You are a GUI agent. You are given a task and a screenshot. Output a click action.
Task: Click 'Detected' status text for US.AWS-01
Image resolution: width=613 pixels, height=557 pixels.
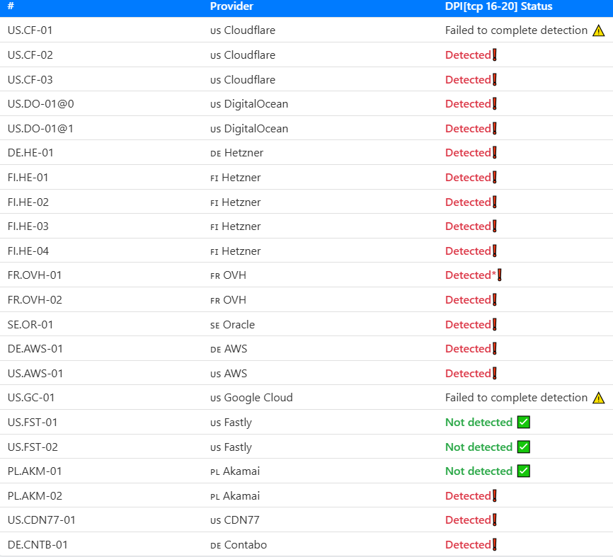point(468,373)
